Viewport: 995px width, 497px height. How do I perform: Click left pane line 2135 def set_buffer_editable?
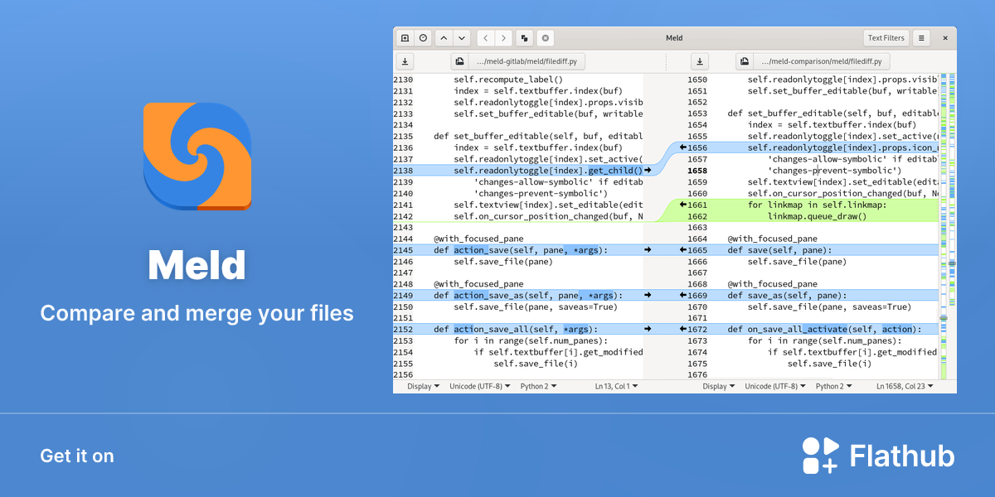[x=538, y=136]
